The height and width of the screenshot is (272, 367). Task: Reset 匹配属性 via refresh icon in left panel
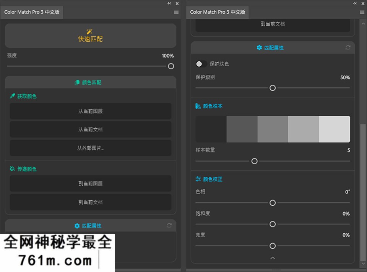pos(169,226)
